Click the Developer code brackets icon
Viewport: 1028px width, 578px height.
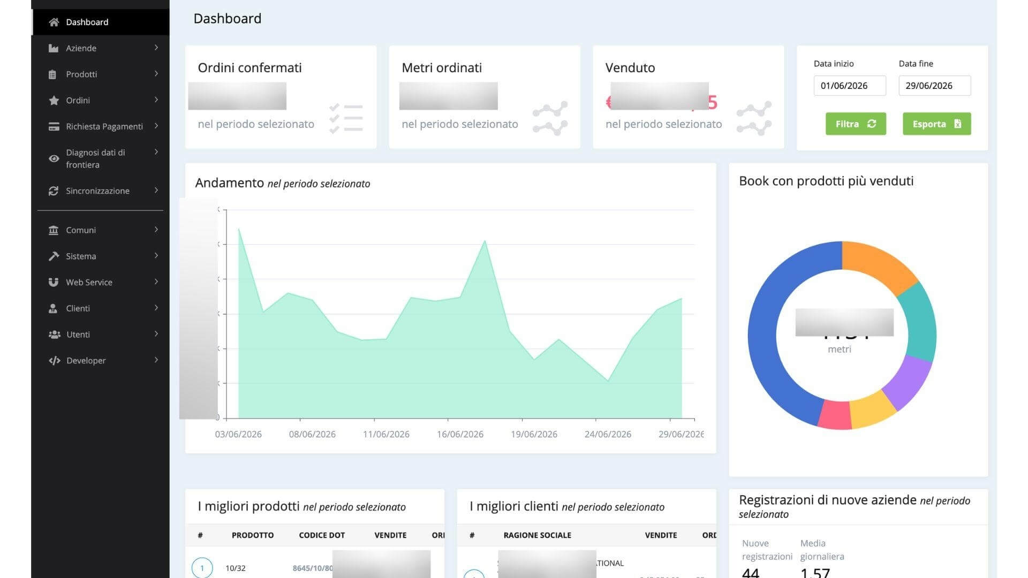(54, 361)
